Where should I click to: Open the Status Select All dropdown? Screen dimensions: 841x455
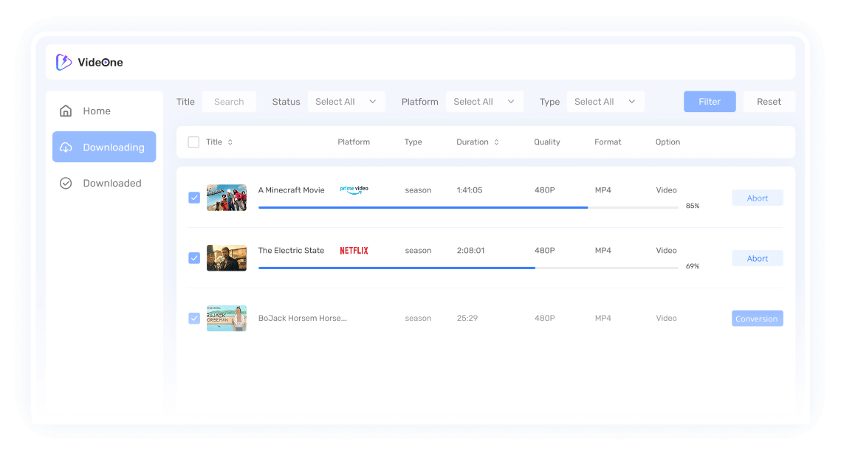(x=346, y=102)
